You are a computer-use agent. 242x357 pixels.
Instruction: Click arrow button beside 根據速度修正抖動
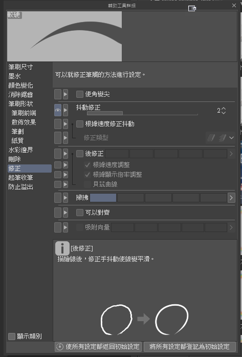point(65,124)
